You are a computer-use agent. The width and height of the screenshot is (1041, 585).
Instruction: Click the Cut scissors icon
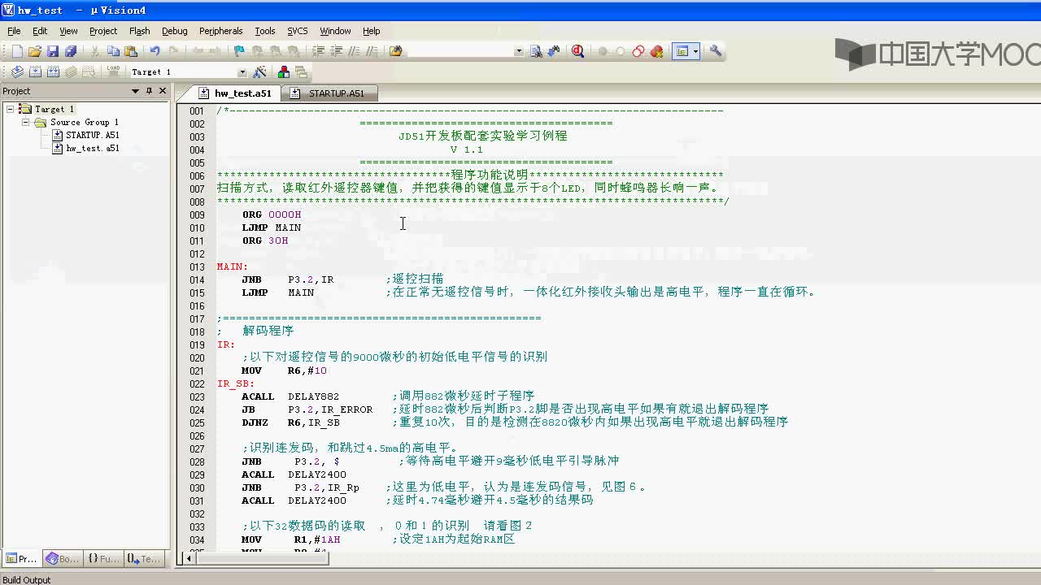point(95,51)
